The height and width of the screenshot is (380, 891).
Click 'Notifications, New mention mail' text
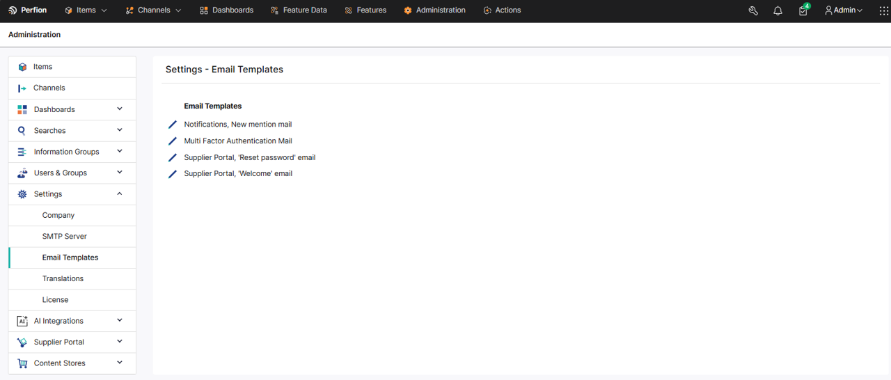point(238,125)
